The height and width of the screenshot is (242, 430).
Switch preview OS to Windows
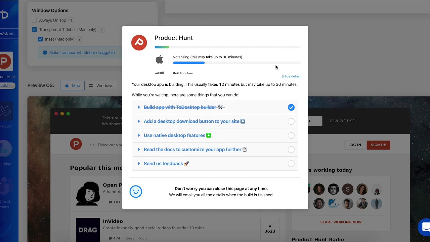pyautogui.click(x=101, y=86)
